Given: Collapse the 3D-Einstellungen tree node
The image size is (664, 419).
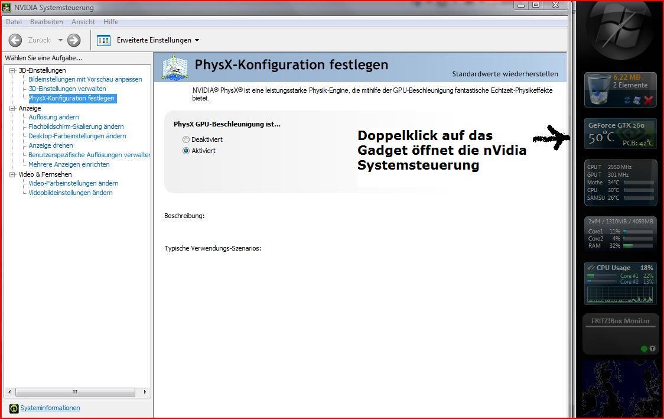Looking at the screenshot, I should [12, 70].
